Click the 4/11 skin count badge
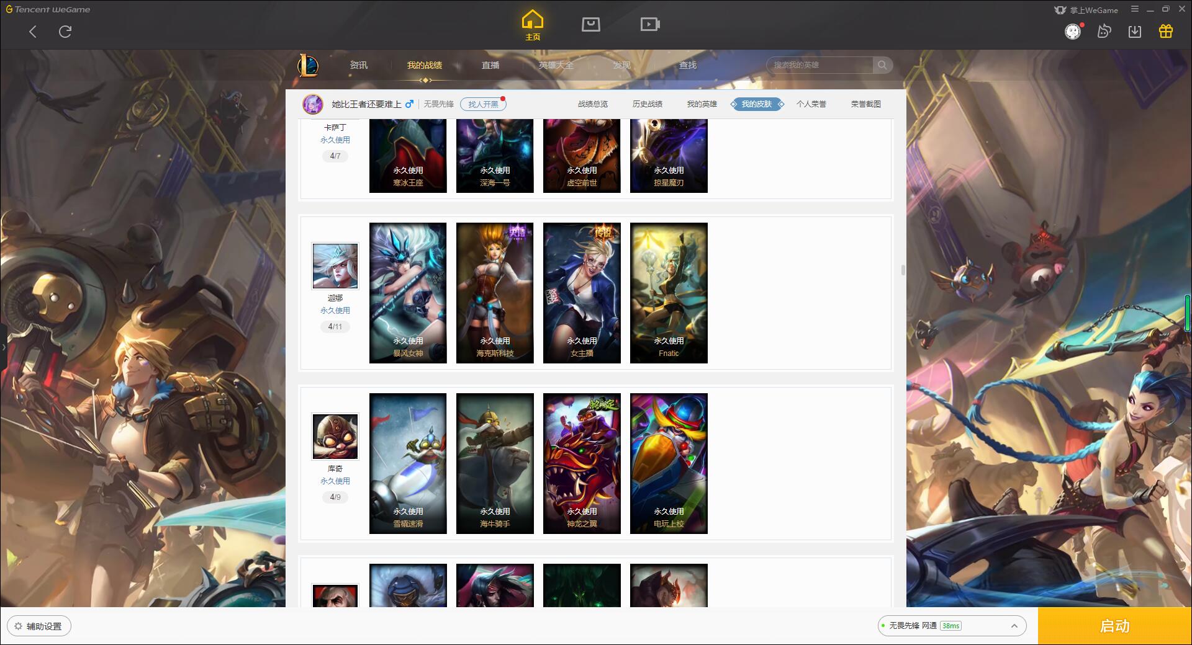 tap(335, 327)
